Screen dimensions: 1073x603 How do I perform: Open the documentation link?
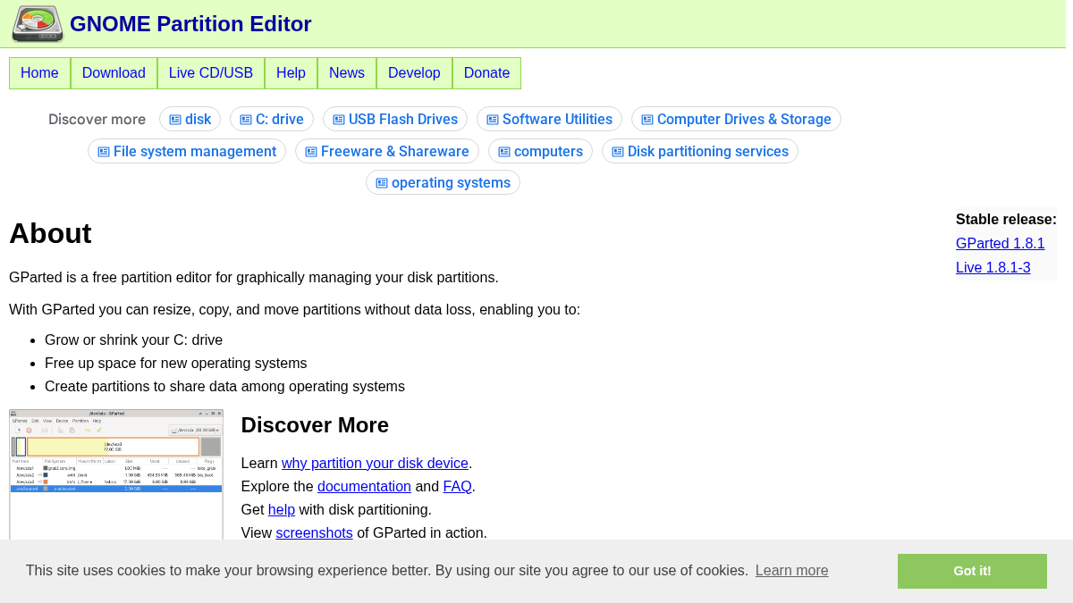pos(364,486)
